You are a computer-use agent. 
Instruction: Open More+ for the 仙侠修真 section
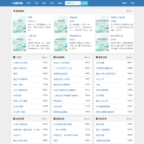tap(87, 57)
